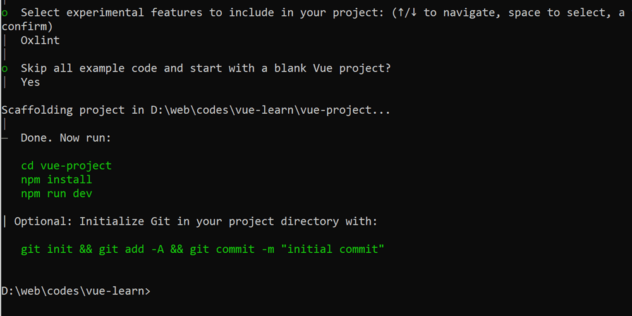The image size is (632, 316).
Task: Click the "initial commit" quoted message text
Action: coord(333,249)
